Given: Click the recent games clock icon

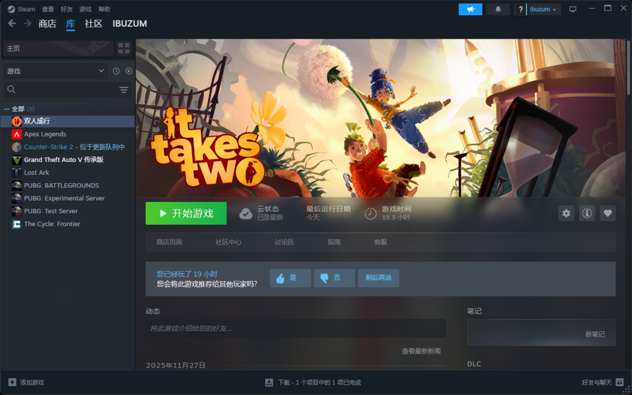Looking at the screenshot, I should coord(116,71).
